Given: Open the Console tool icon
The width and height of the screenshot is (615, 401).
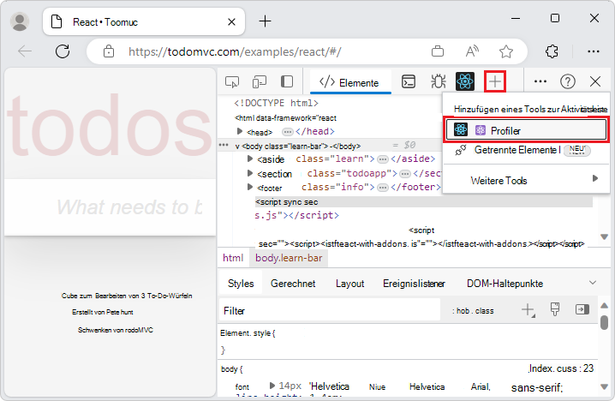Looking at the screenshot, I should click(x=409, y=81).
